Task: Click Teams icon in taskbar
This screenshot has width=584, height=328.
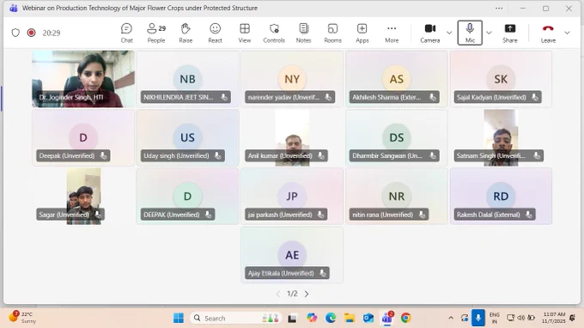Action: point(387,318)
